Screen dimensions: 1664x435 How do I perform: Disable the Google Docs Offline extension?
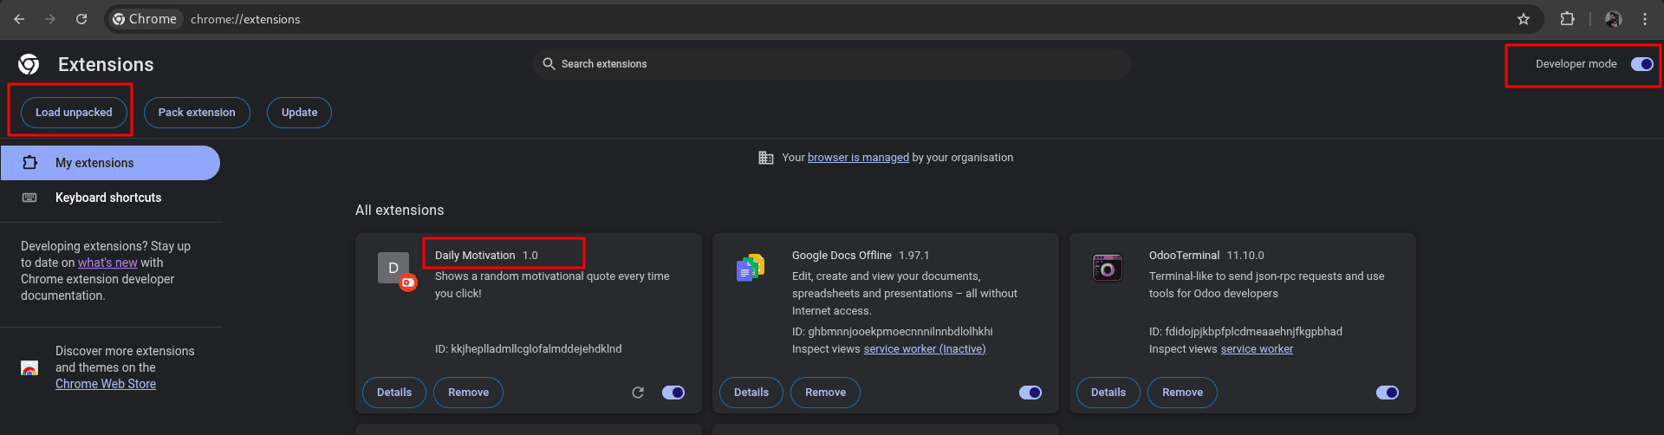point(1030,393)
